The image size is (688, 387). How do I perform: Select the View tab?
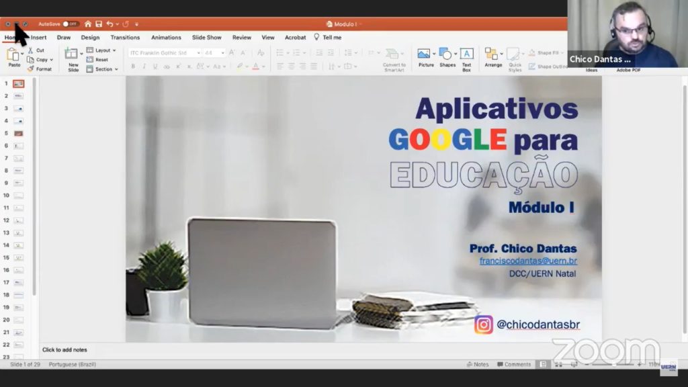pyautogui.click(x=268, y=38)
